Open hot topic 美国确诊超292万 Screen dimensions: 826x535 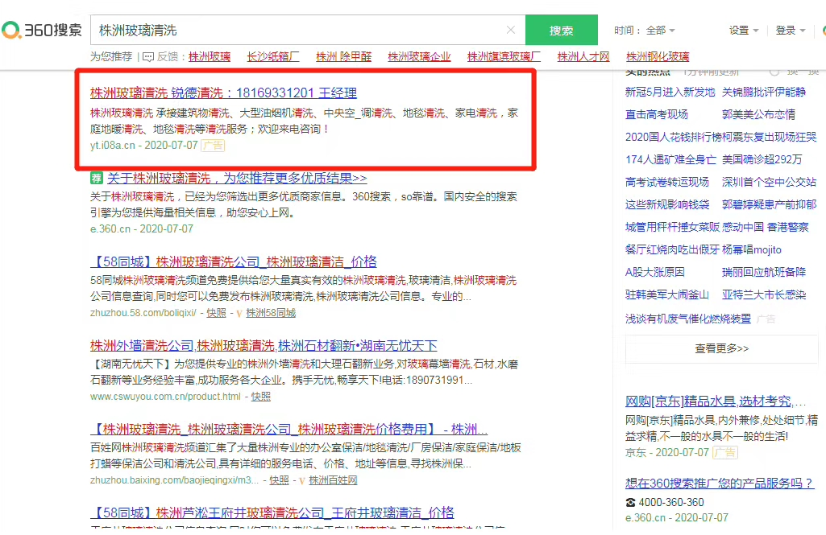click(762, 159)
